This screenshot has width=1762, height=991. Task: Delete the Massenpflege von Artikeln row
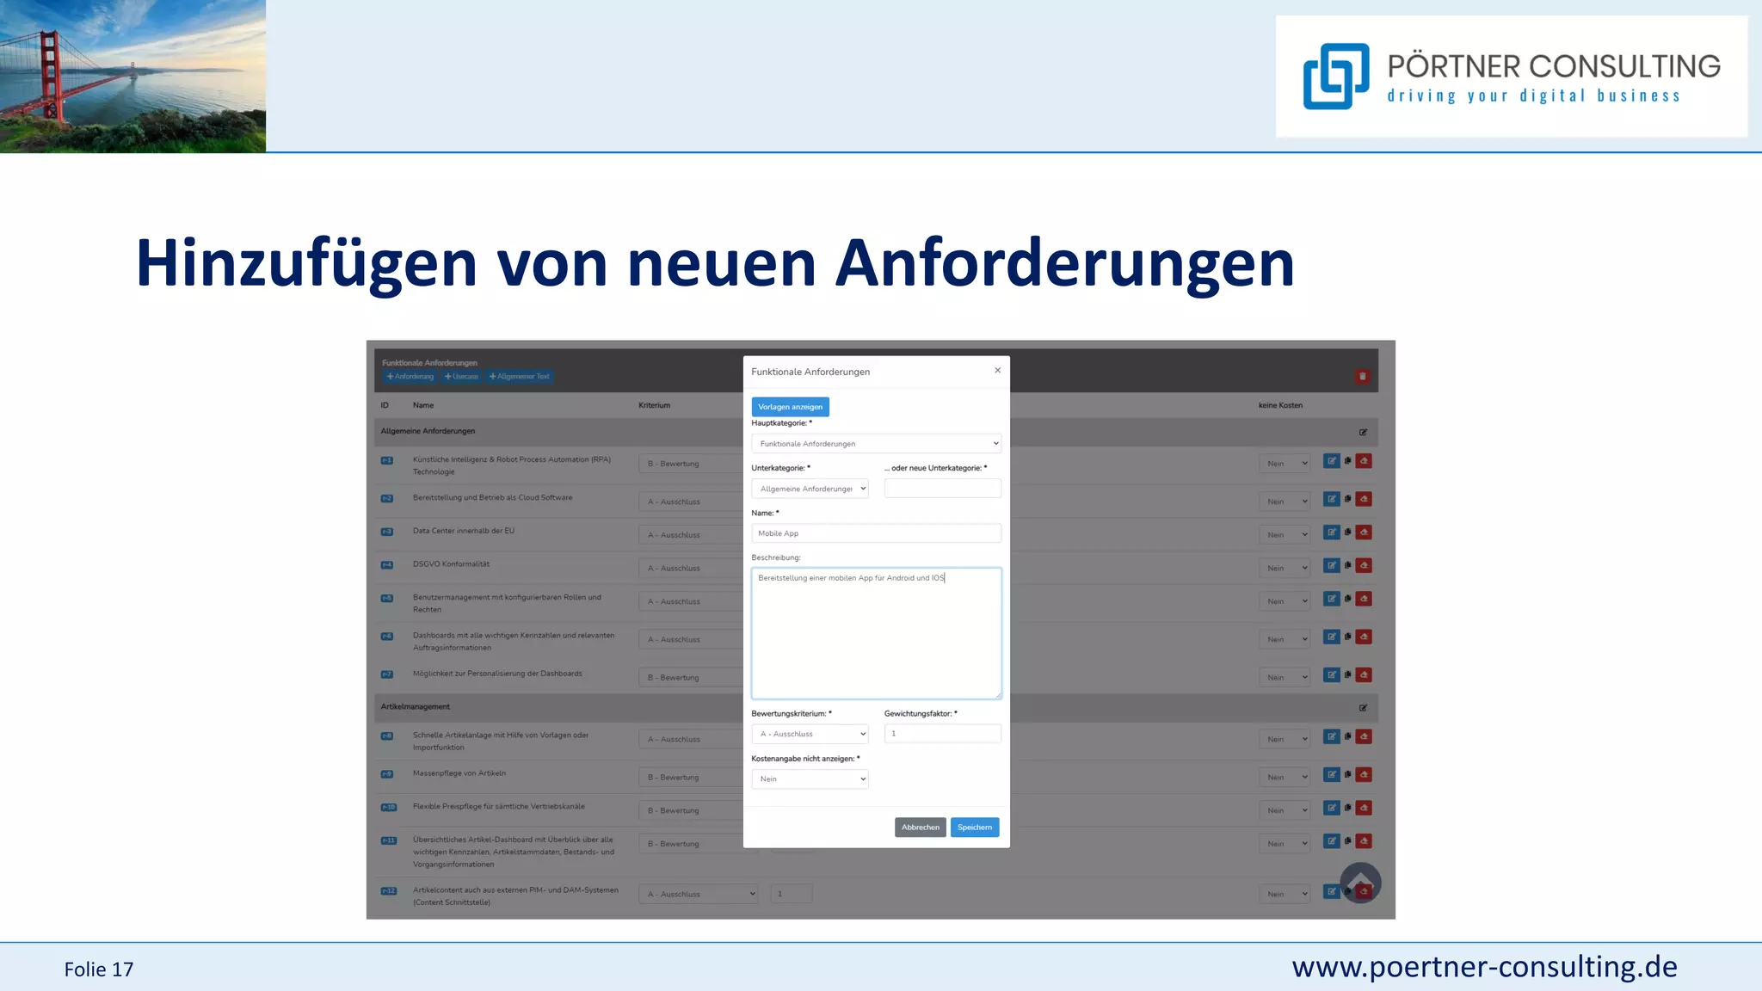pyautogui.click(x=1364, y=775)
